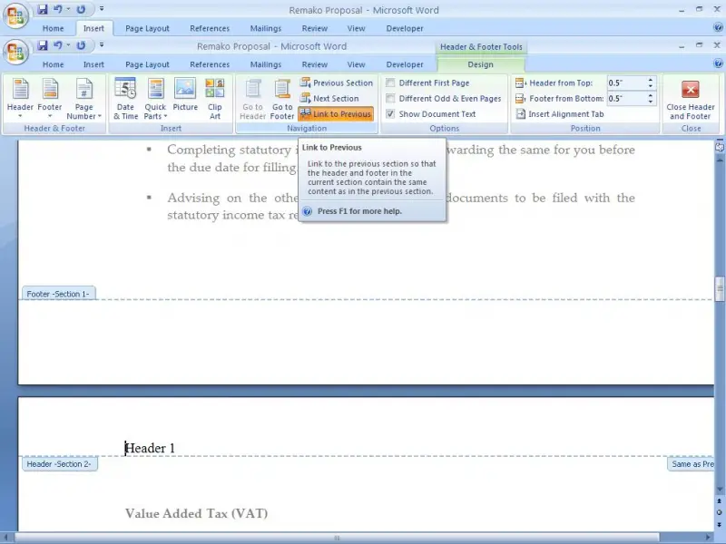Open the Mailings tab in the back window
The image size is (726, 544).
(x=266, y=28)
